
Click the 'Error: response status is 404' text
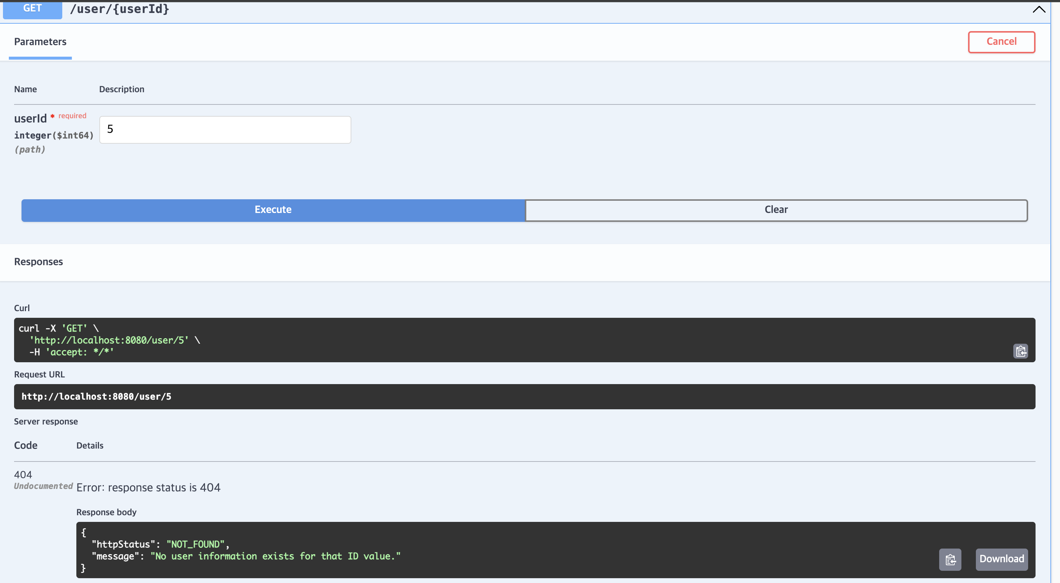coord(148,487)
